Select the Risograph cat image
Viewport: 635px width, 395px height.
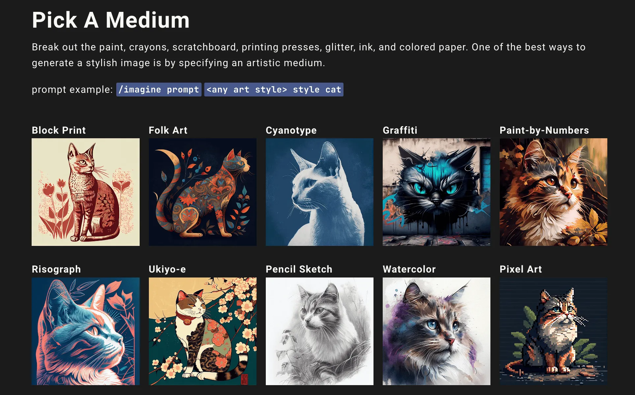click(x=86, y=331)
